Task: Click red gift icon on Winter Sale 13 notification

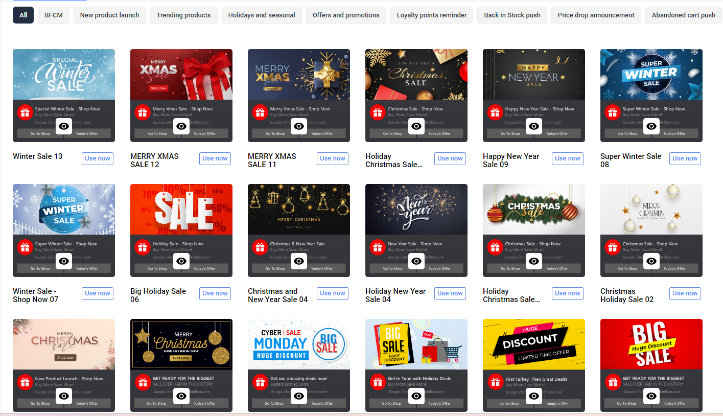Action: pos(25,112)
